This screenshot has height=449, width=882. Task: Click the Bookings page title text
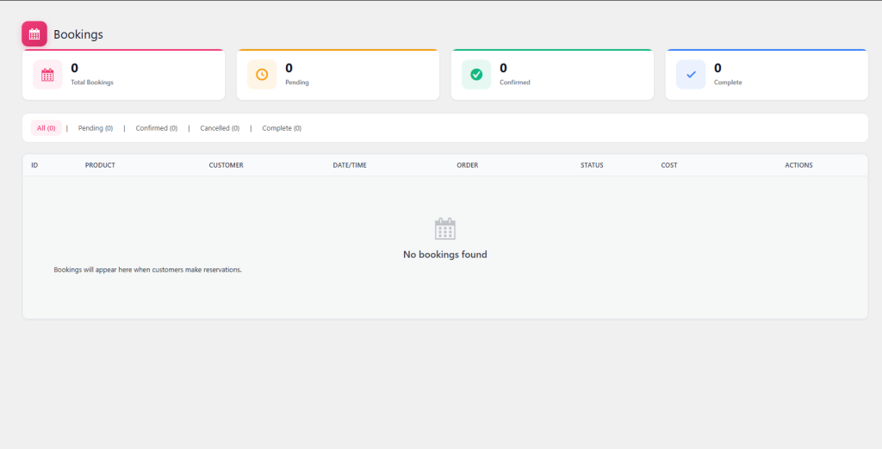78,34
